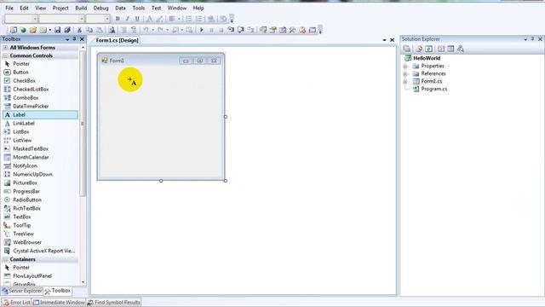
Task: Click the Start Debugging play icon
Action: coord(201,30)
